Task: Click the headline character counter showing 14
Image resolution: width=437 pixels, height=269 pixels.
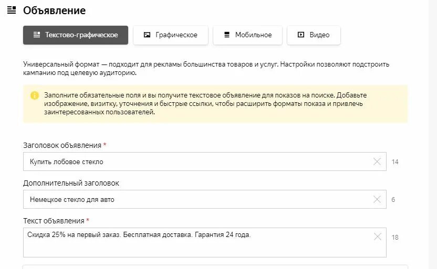Action: [395, 162]
